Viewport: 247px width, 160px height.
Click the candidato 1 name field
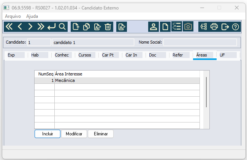pyautogui.click(x=93, y=42)
